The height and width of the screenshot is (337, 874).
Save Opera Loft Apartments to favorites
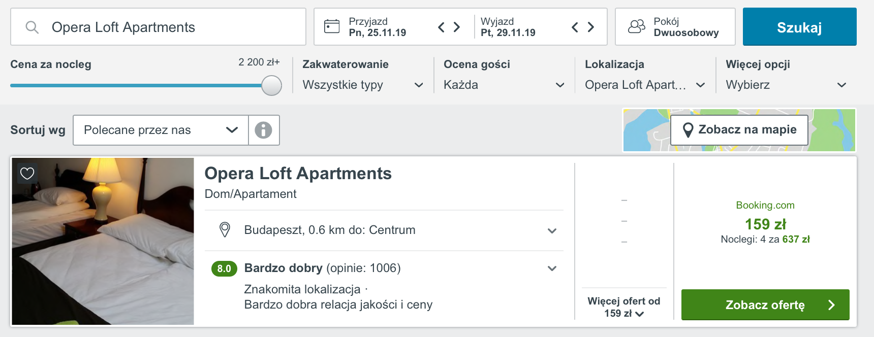(27, 174)
